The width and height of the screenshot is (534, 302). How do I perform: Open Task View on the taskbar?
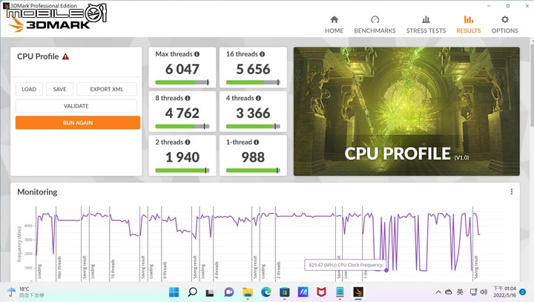click(210, 292)
